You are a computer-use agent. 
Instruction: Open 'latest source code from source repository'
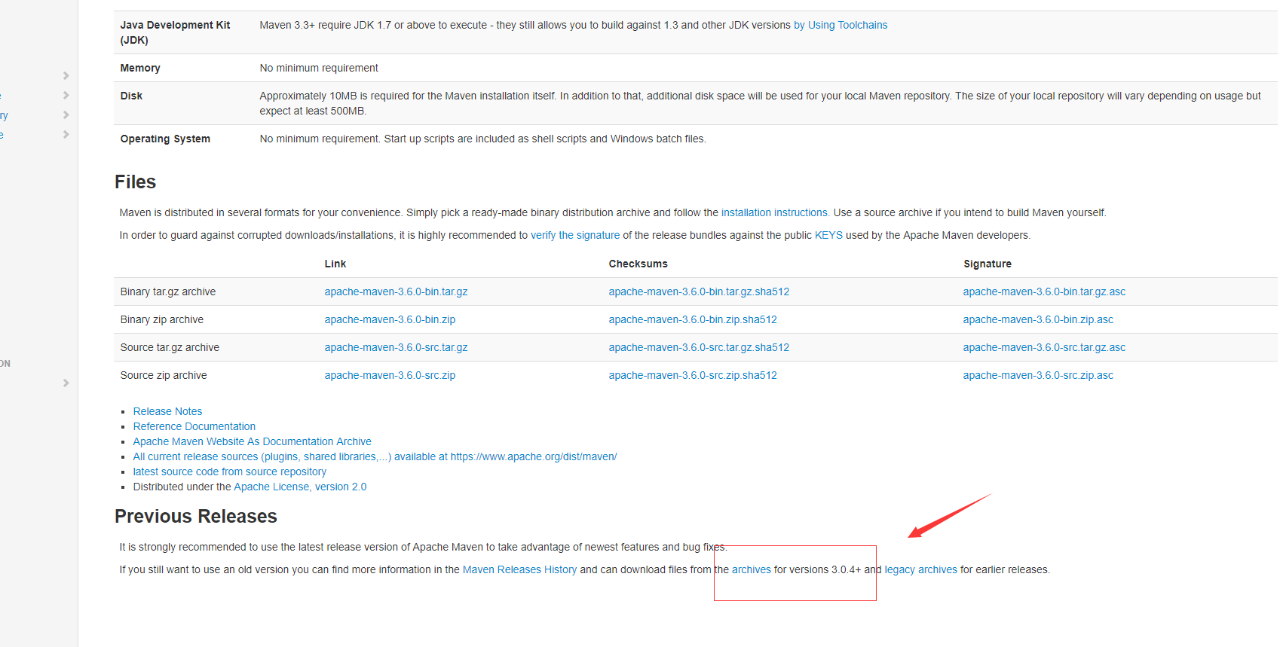230,472
